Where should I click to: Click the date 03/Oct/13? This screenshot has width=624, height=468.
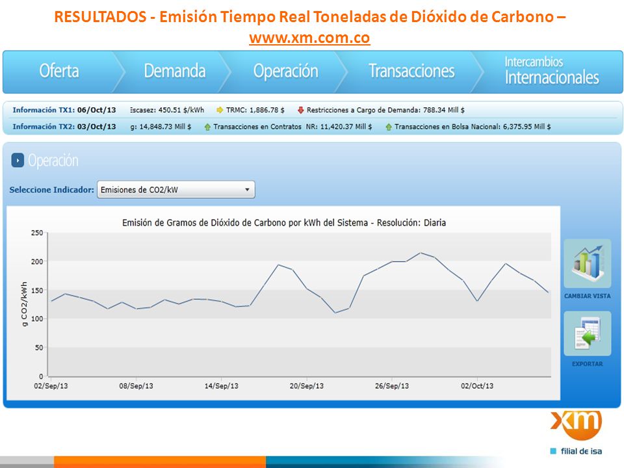coord(97,127)
